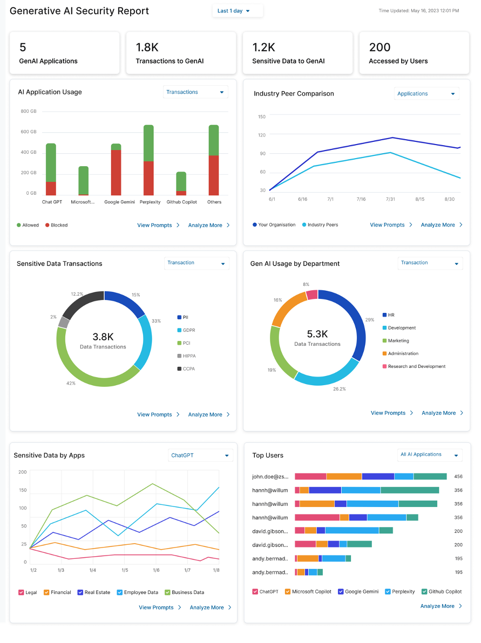
Task: Click the GDPR legend swatch
Action: point(179,330)
